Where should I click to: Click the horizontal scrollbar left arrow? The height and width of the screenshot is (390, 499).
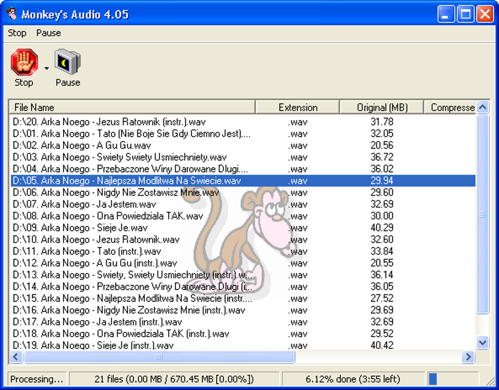coord(16,357)
